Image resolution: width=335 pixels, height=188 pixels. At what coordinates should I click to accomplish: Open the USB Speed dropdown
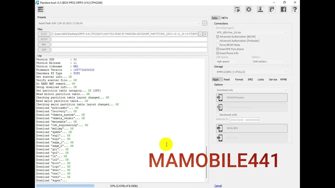click(228, 62)
